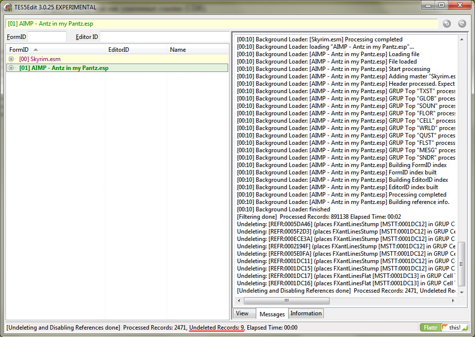This screenshot has width=475, height=337.
Task: Navigate forward with the right arrow button
Action: (462, 24)
